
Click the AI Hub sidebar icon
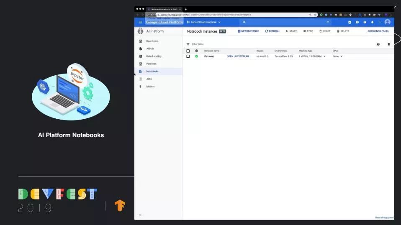(140, 49)
